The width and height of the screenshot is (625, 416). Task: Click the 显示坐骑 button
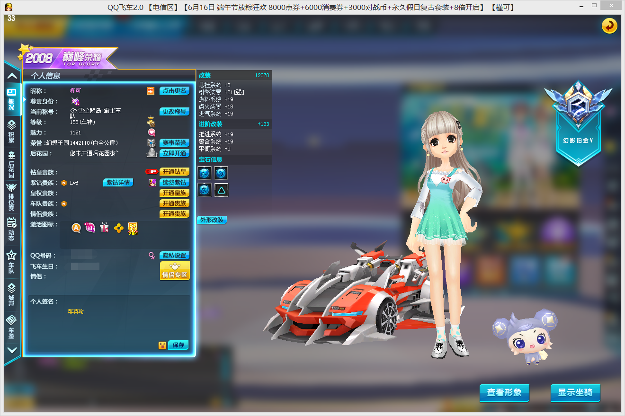[x=575, y=393]
